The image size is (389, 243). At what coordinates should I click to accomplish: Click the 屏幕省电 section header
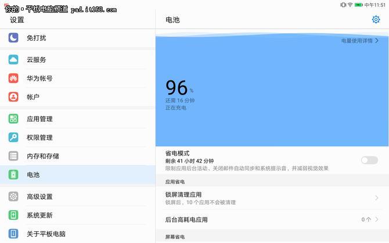click(175, 237)
